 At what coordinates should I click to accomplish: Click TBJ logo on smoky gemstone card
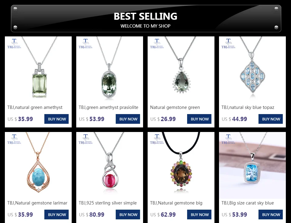tap(157, 139)
